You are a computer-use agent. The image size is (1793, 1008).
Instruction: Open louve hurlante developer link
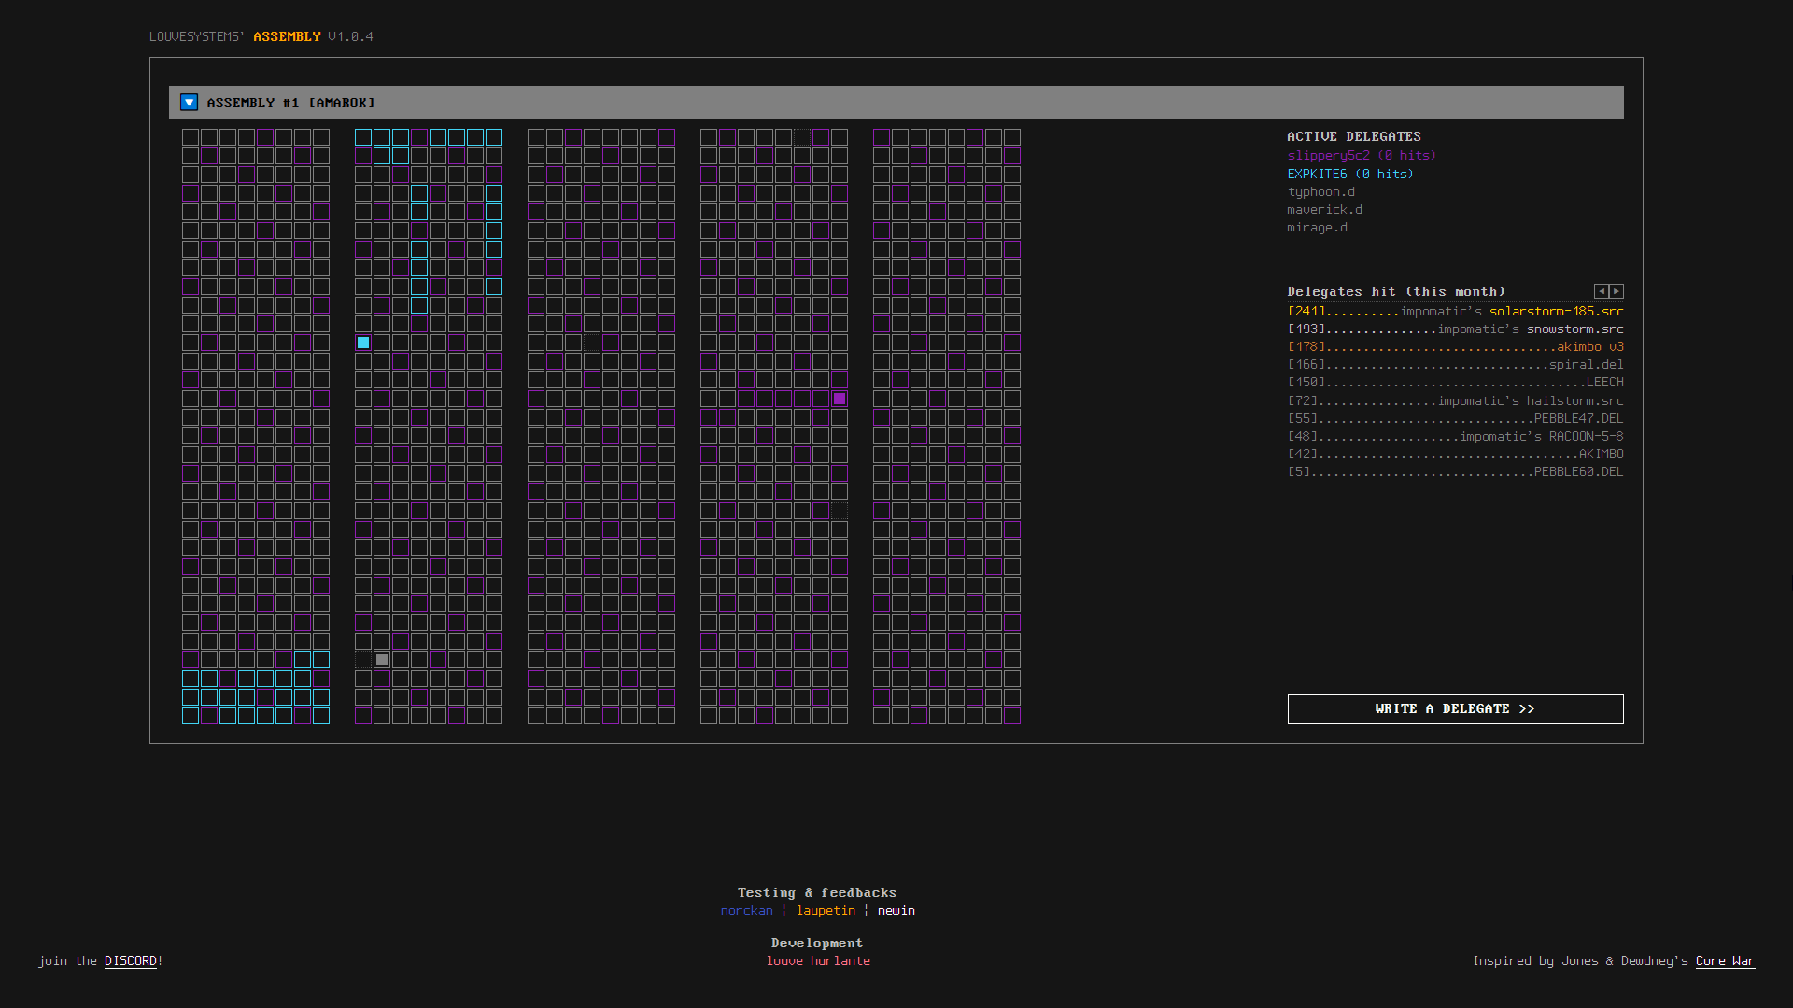[x=818, y=960]
